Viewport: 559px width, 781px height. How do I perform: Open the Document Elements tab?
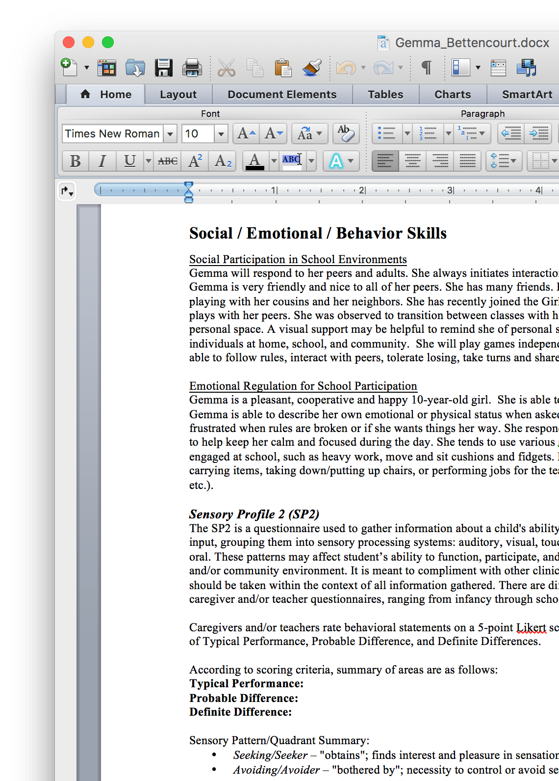coord(282,95)
